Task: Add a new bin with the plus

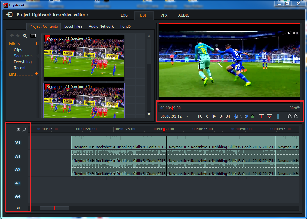Action: [37, 74]
